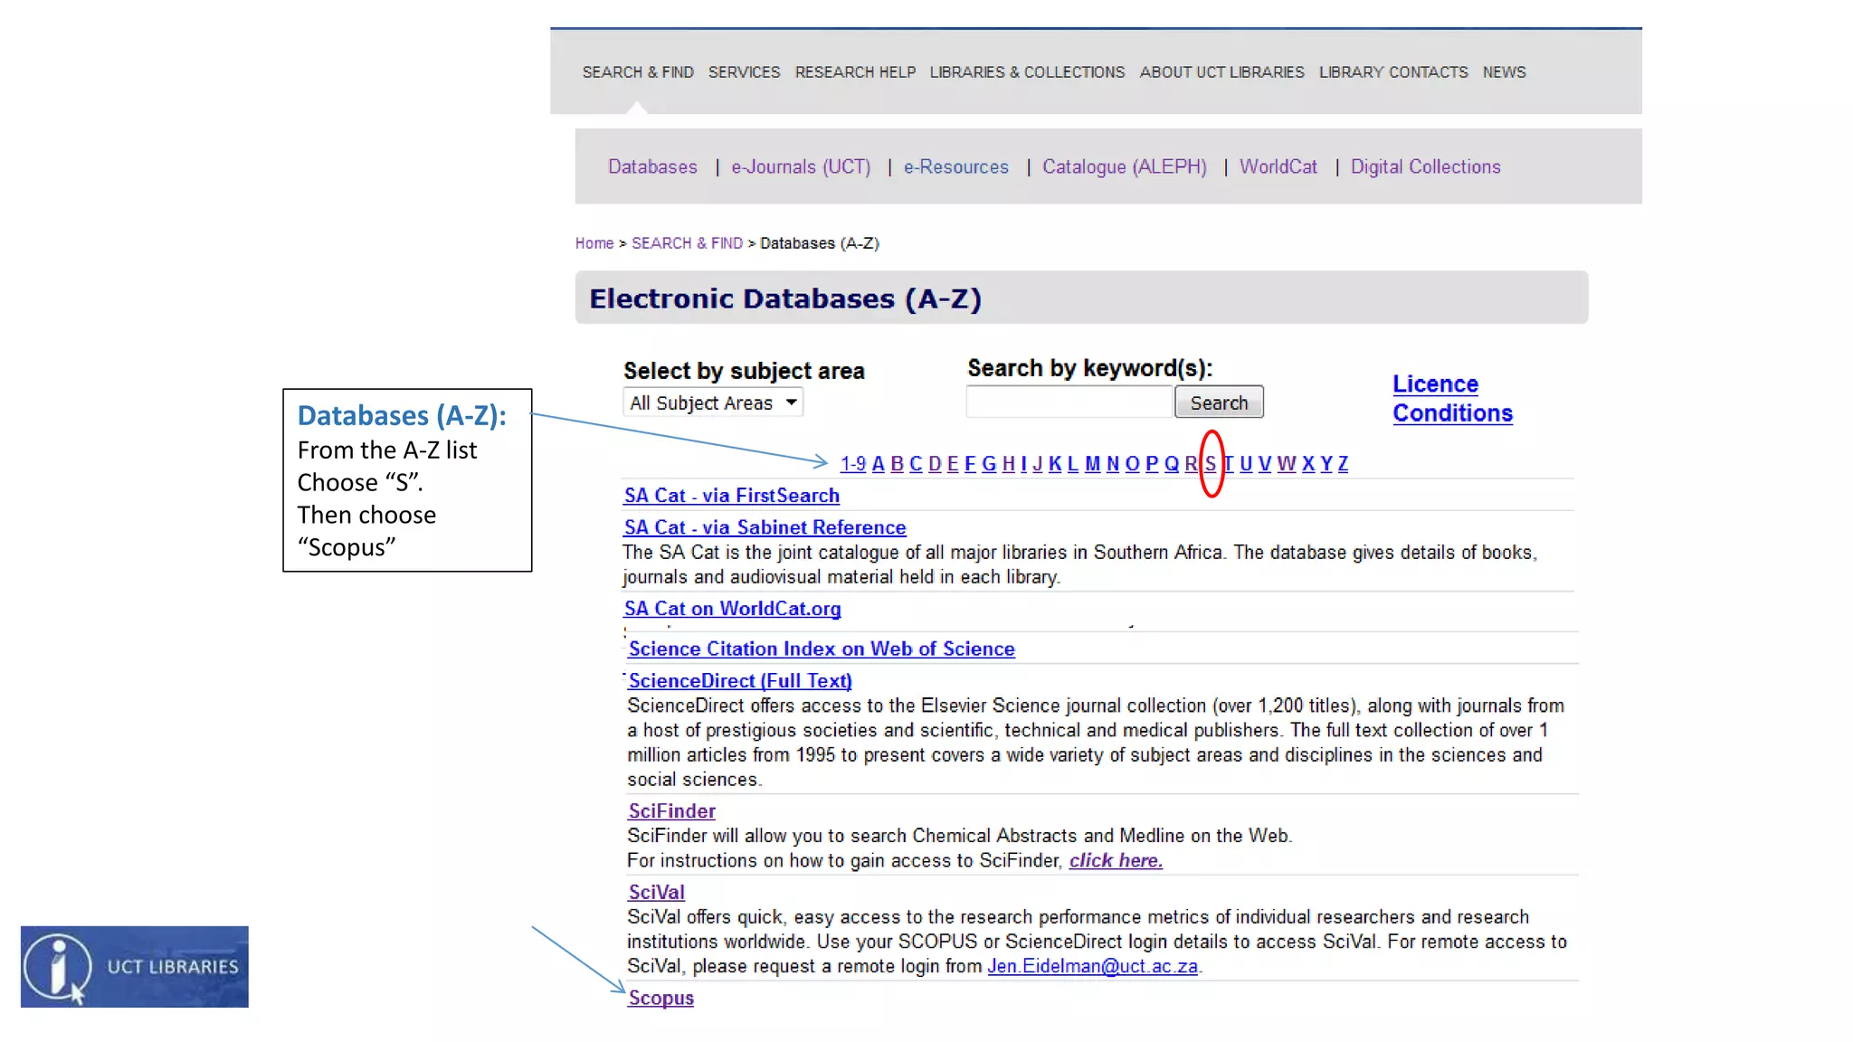Viewport: 1853px width, 1042px height.
Task: Click the keyword search input field
Action: point(1069,402)
